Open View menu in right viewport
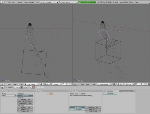 point(82,84)
